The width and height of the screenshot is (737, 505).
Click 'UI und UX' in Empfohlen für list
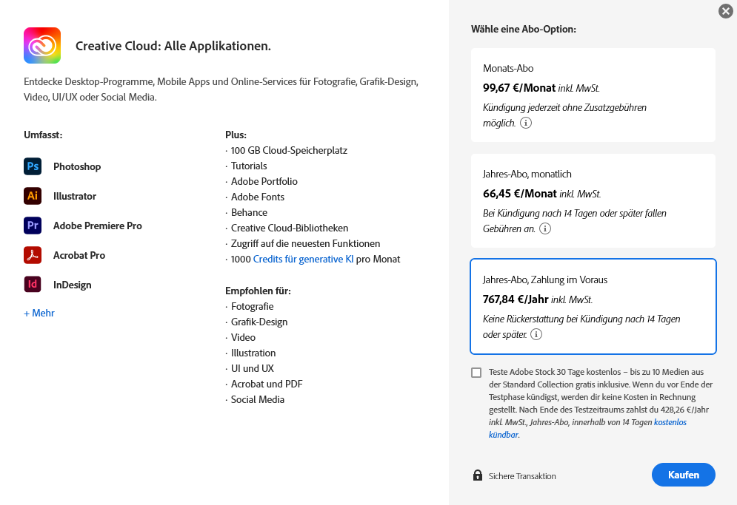(253, 368)
